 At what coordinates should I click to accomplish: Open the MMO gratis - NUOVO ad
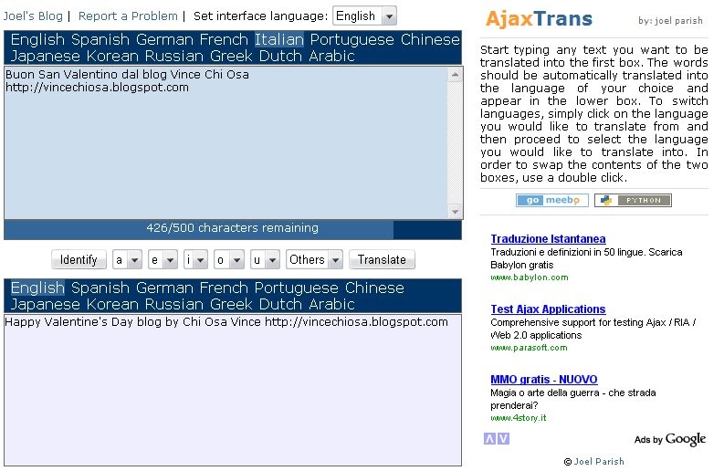[x=544, y=379]
